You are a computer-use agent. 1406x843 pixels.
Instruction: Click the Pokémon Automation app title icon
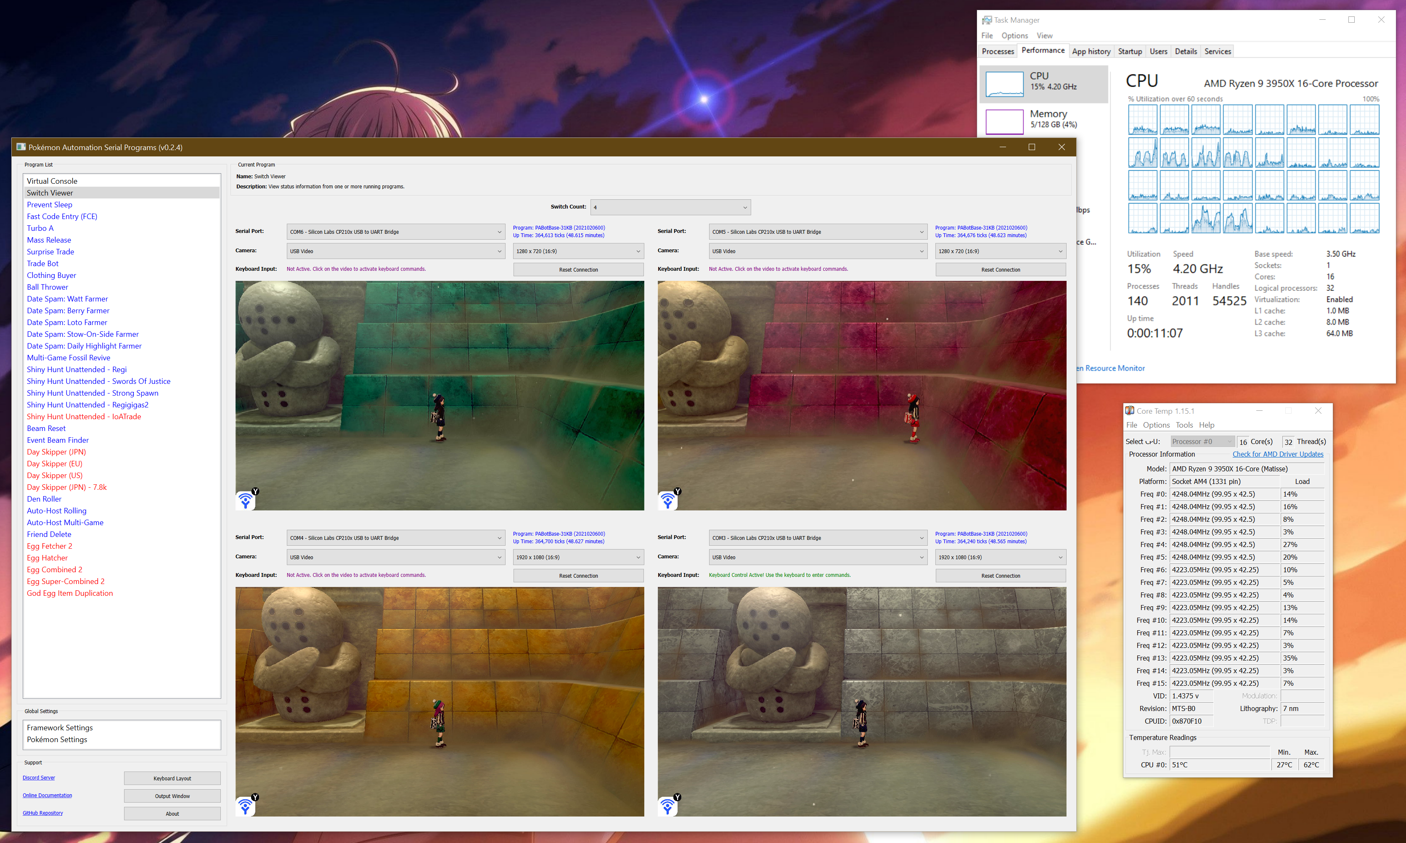21,147
